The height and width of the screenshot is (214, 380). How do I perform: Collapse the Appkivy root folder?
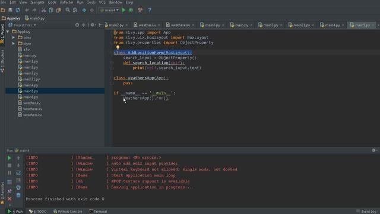[8, 32]
